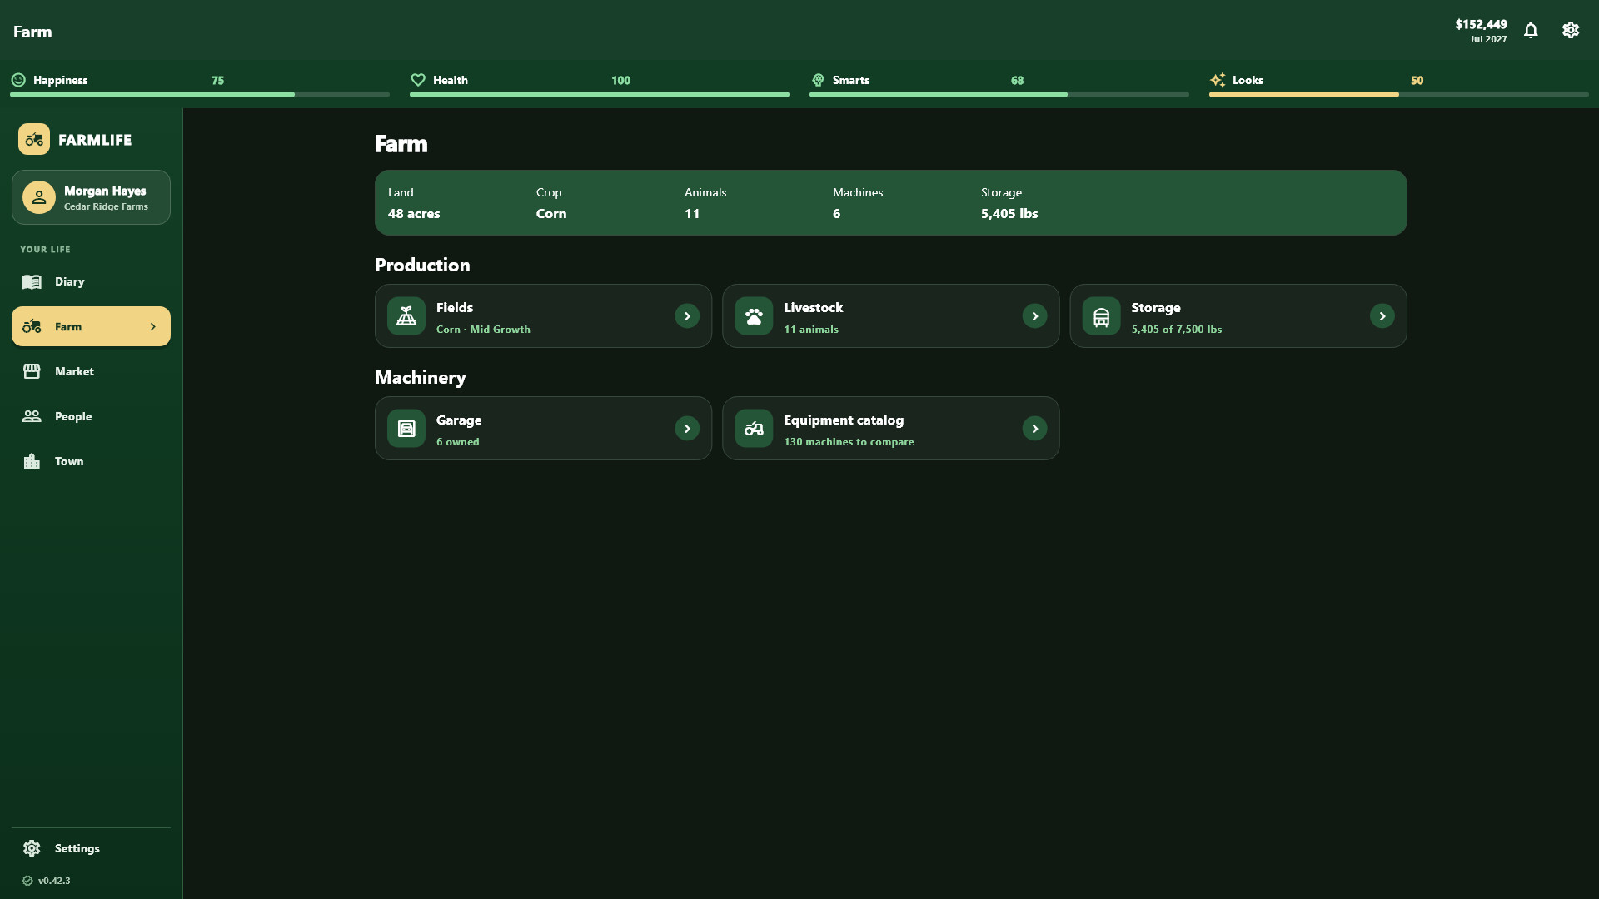Click the Storage silo icon
Screen dimensions: 1599x899
pos(1101,316)
